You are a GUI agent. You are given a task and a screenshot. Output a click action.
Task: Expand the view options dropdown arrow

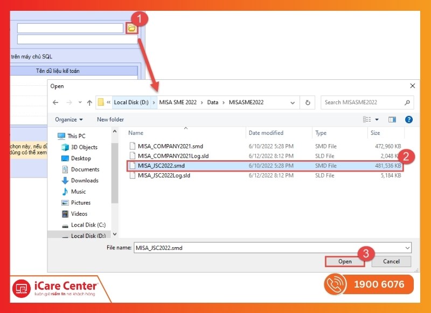click(x=377, y=119)
